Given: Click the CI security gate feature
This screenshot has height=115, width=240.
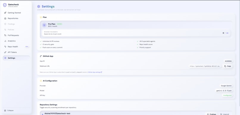Looking at the screenshot, I should click(48, 44).
